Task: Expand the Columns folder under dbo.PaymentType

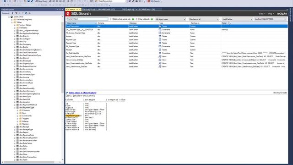Action: 18,110
